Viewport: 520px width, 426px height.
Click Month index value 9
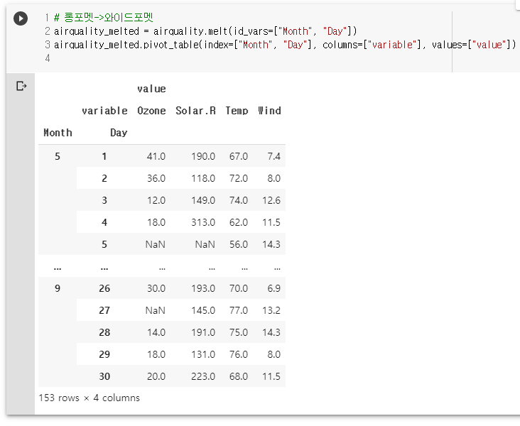58,288
